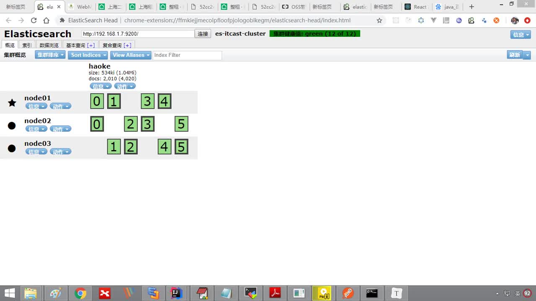
Task: Open node03 信息 dropdown
Action: tap(36, 152)
